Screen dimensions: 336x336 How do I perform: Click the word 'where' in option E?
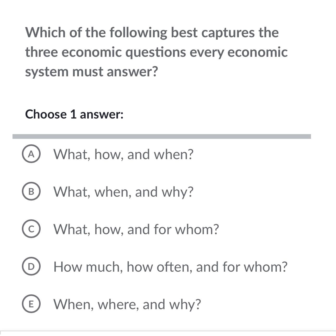click(118, 304)
